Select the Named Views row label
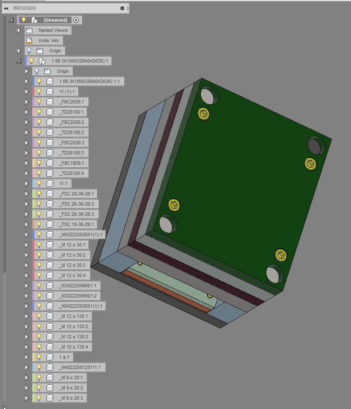The image size is (351, 409). coord(53,31)
